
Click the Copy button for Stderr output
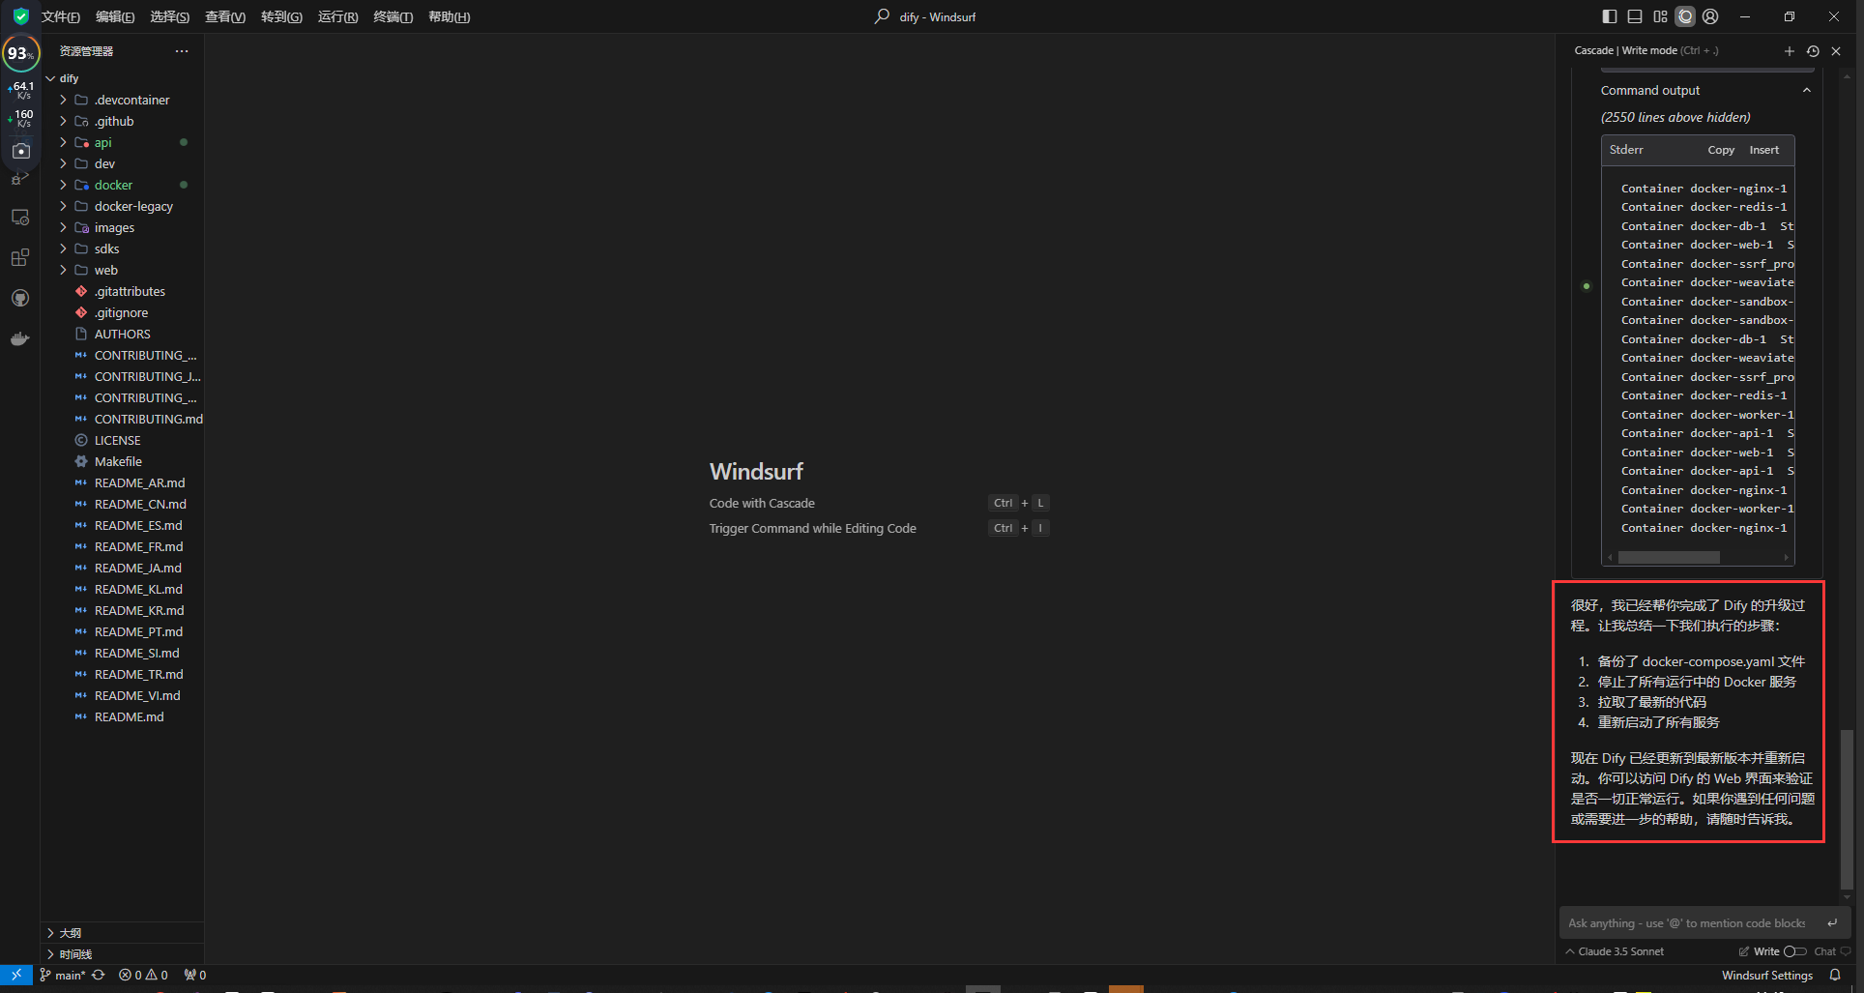[x=1721, y=150]
